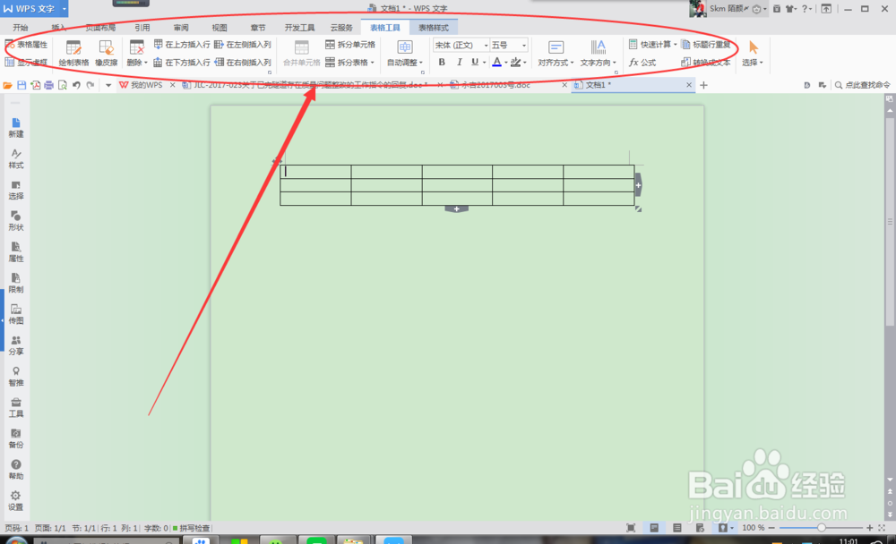Apply the highlight color marker
Viewport: 896px width, 544px height.
click(x=515, y=63)
